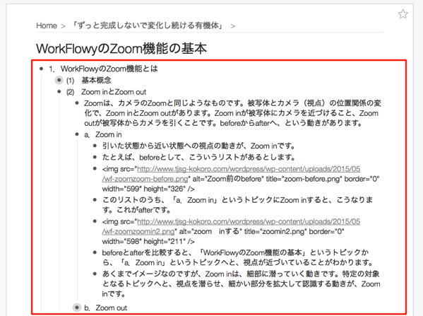
Task: Place cursor in the (1) 基本概念 text
Action: pos(89,80)
